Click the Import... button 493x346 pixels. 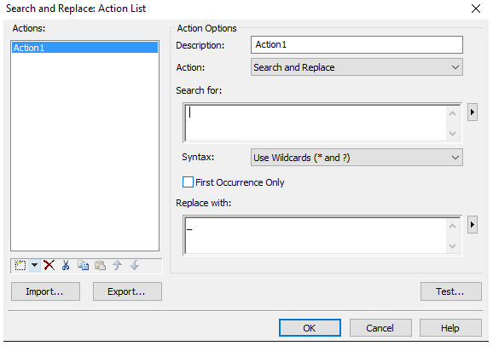pyautogui.click(x=45, y=291)
